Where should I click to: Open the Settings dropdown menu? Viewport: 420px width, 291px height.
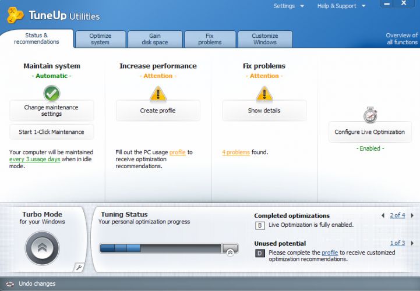[x=288, y=6]
